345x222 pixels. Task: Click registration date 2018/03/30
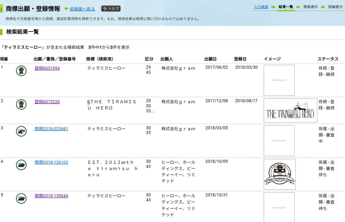coord(246,67)
